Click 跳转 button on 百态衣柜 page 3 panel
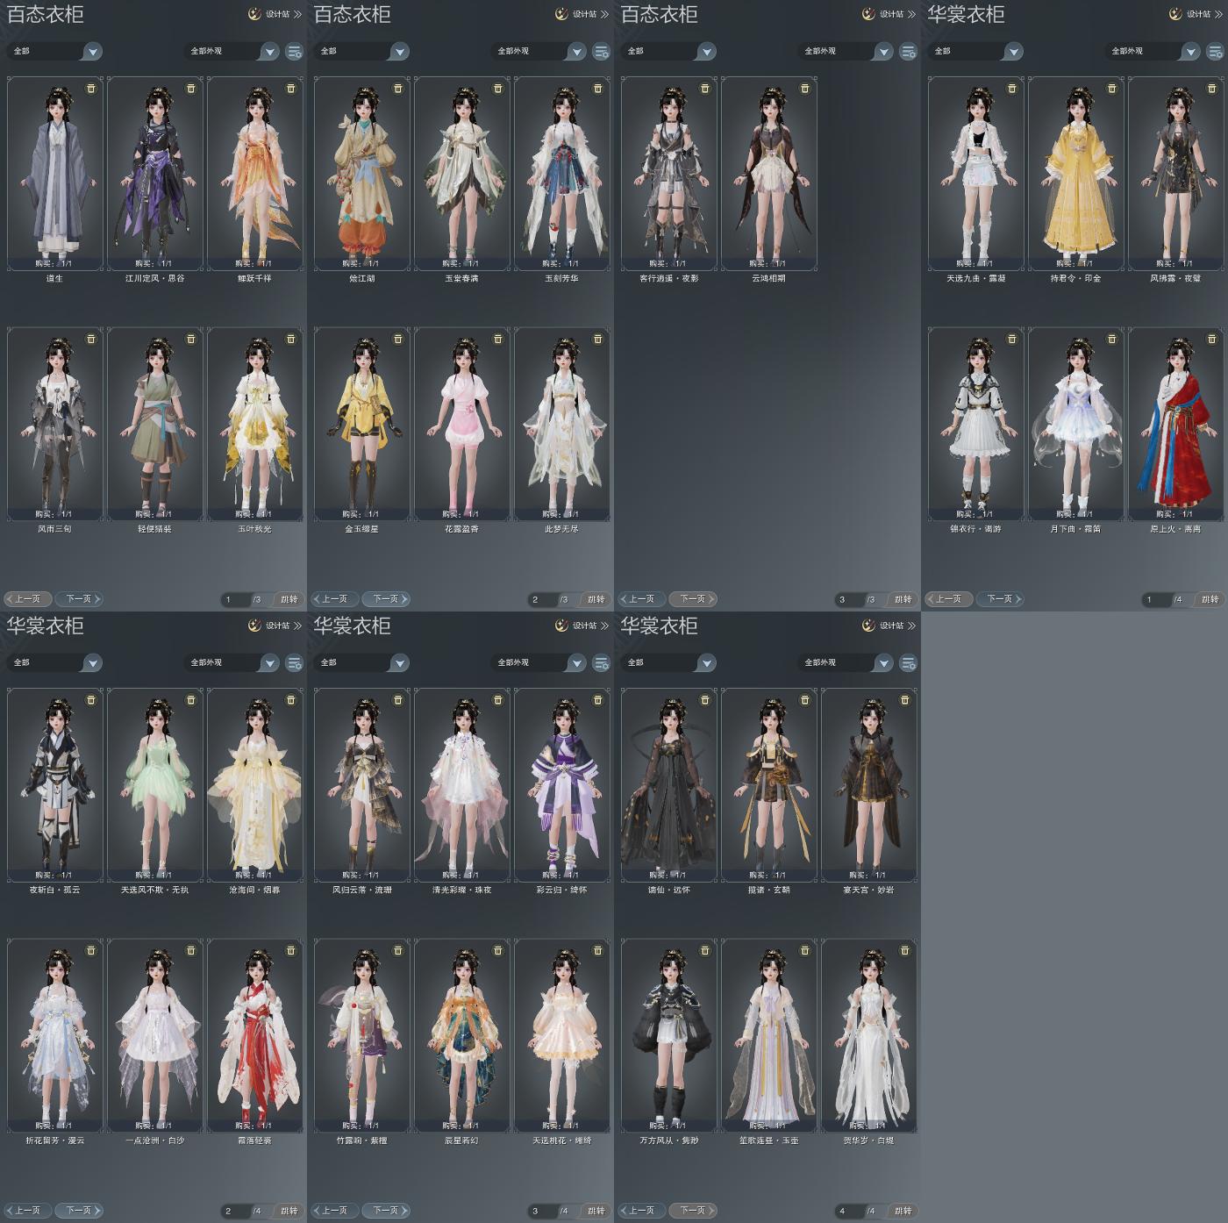Image resolution: width=1228 pixels, height=1223 pixels. [x=903, y=599]
